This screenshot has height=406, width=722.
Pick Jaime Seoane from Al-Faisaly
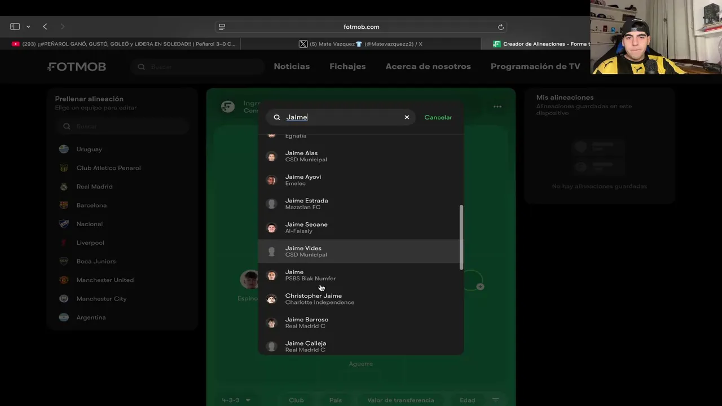click(361, 227)
